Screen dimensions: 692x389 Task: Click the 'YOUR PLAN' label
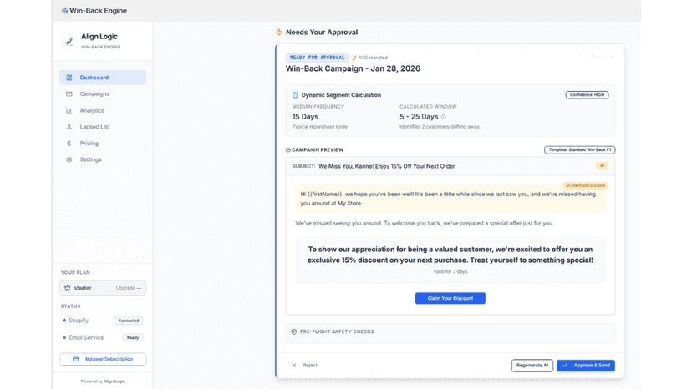(75, 273)
